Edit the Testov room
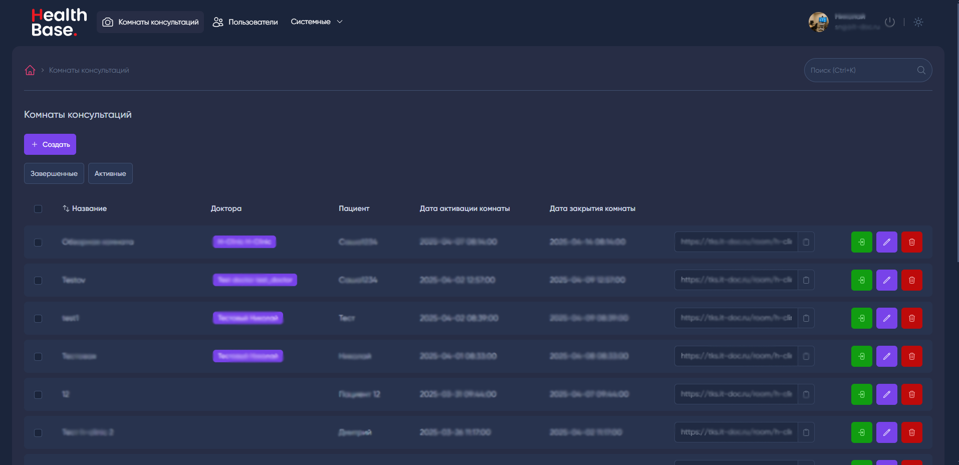959x465 pixels. (x=887, y=280)
